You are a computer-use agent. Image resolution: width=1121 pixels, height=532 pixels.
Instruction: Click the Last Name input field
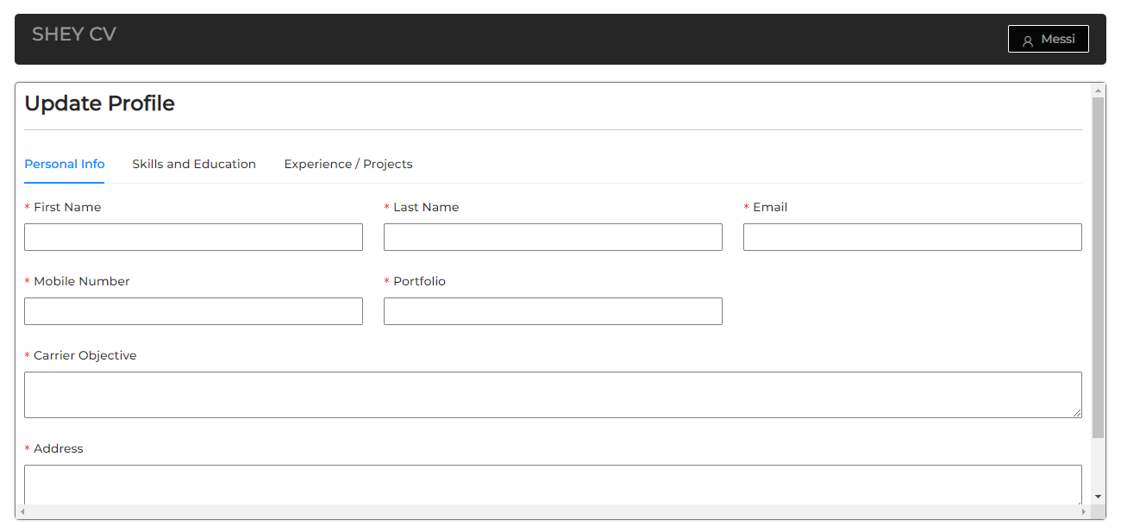[x=553, y=237]
